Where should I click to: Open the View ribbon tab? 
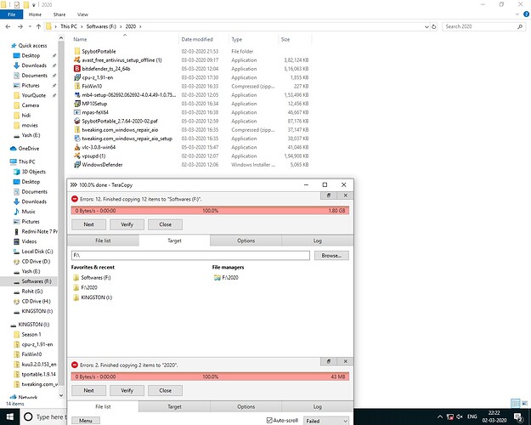[x=82, y=14]
